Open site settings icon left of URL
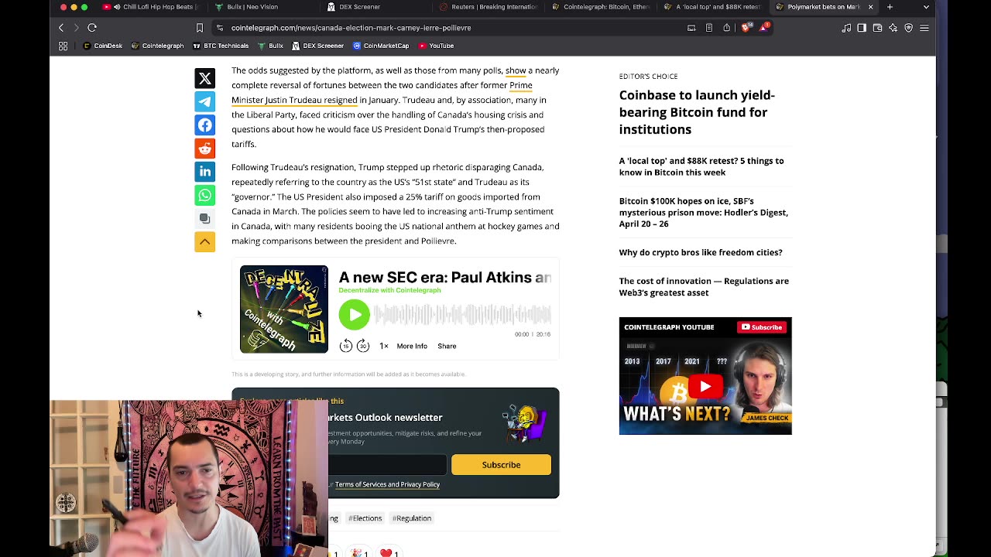The height and width of the screenshot is (557, 991). (x=220, y=28)
